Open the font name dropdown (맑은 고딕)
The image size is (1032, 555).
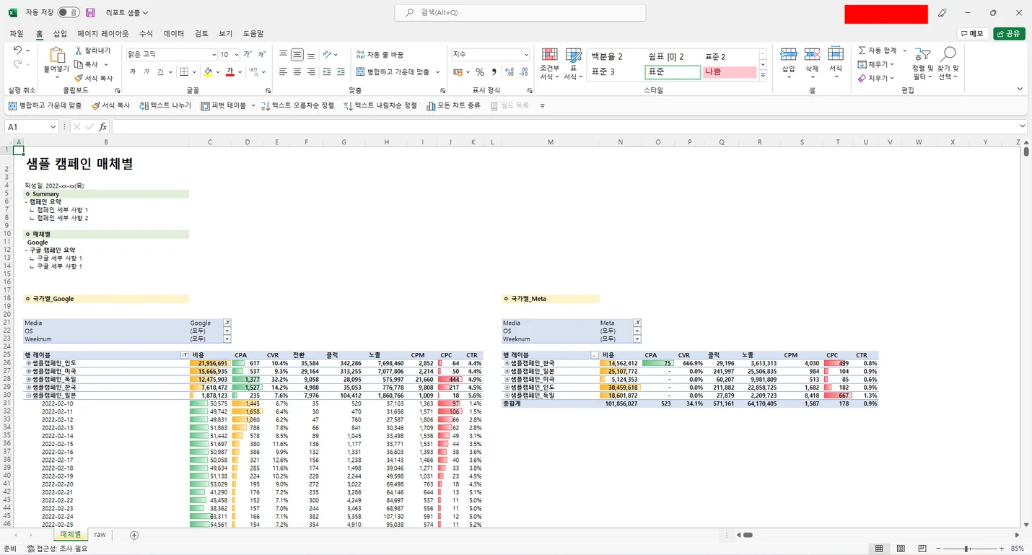coord(214,55)
